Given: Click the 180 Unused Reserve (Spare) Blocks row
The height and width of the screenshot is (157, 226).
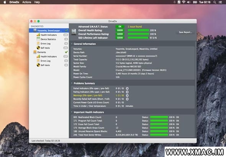Looking at the screenshot, I should click(133, 131).
